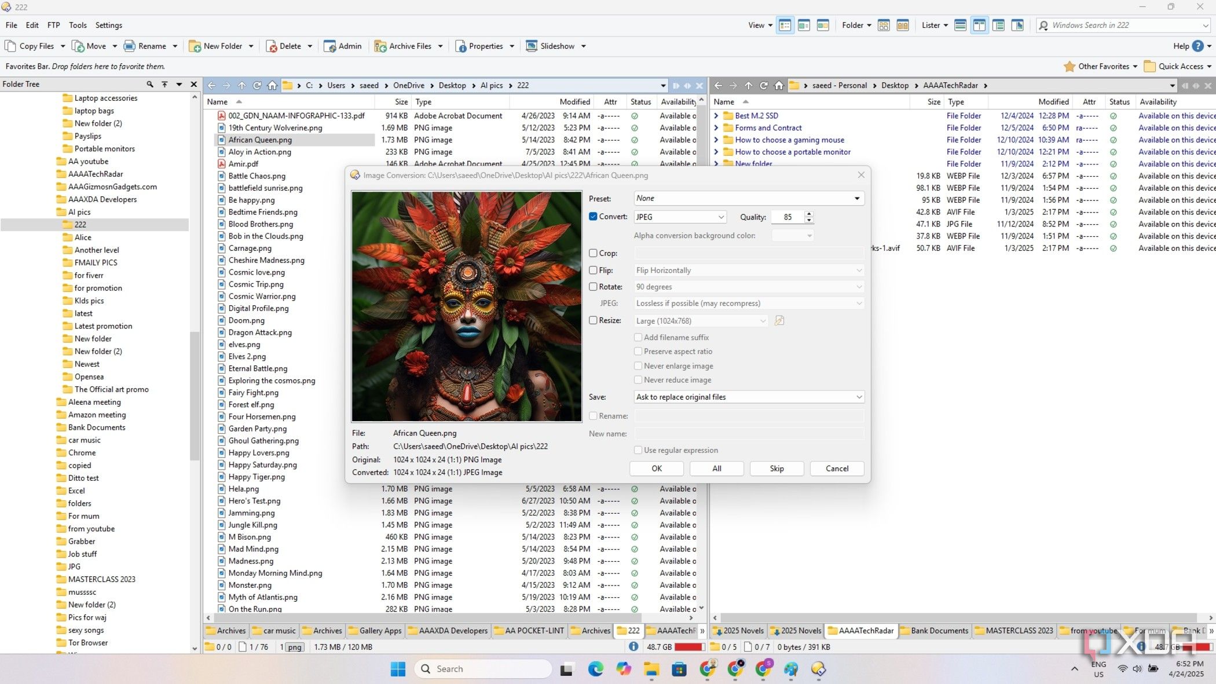The width and height of the screenshot is (1216, 684).
Task: Refresh the left file display
Action: (x=257, y=86)
